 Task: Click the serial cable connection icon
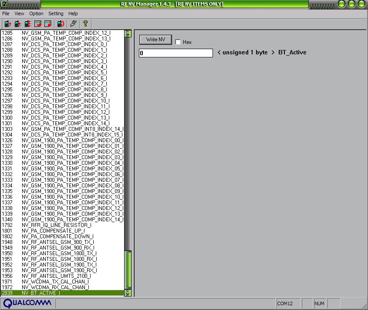pyautogui.click(x=73, y=23)
